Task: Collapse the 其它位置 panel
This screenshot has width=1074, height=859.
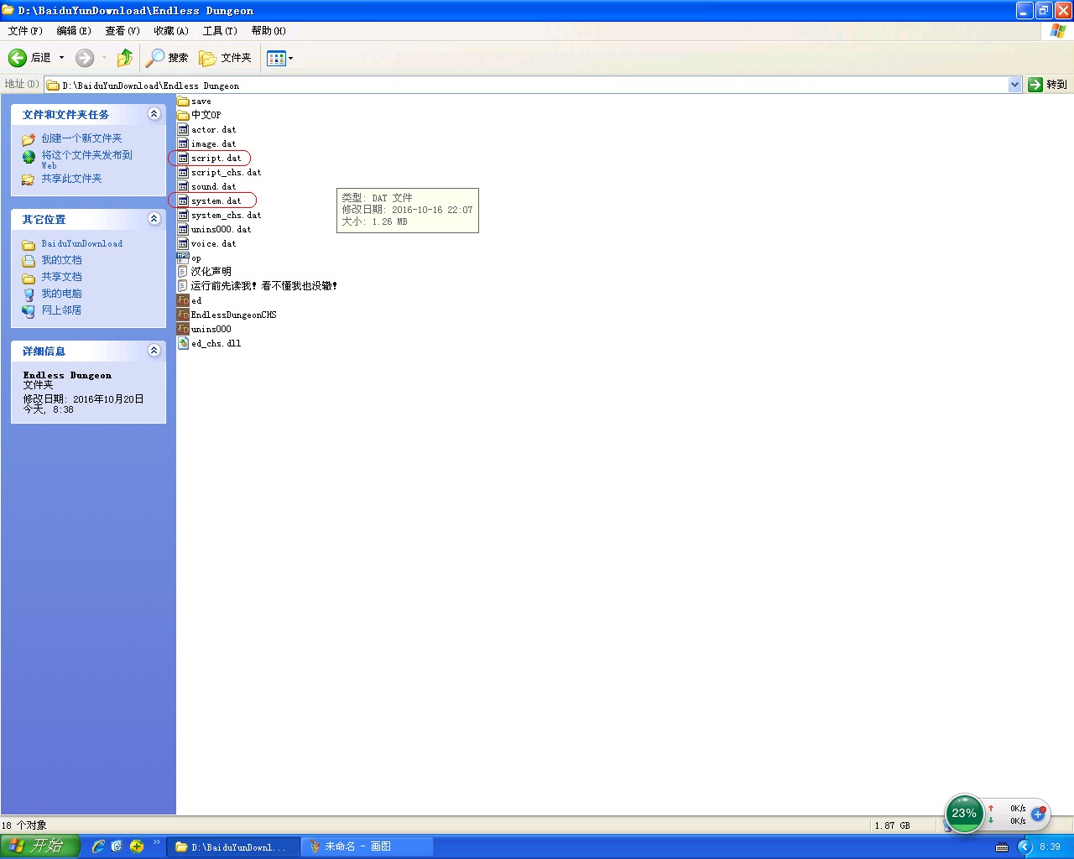Action: (x=154, y=219)
